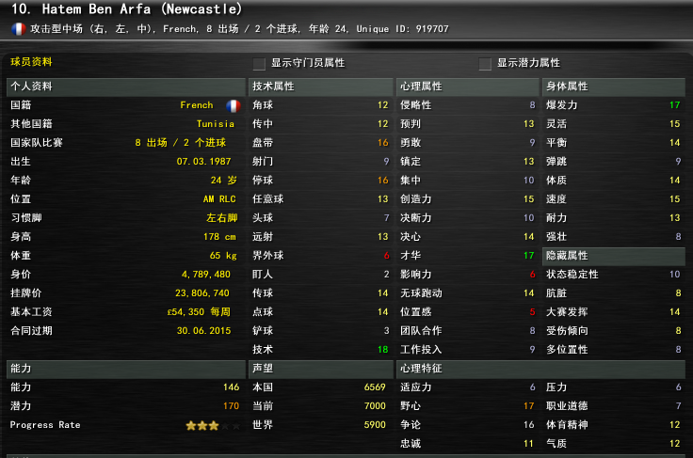
Task: Click the 个人资料 section header
Action: pos(126,87)
